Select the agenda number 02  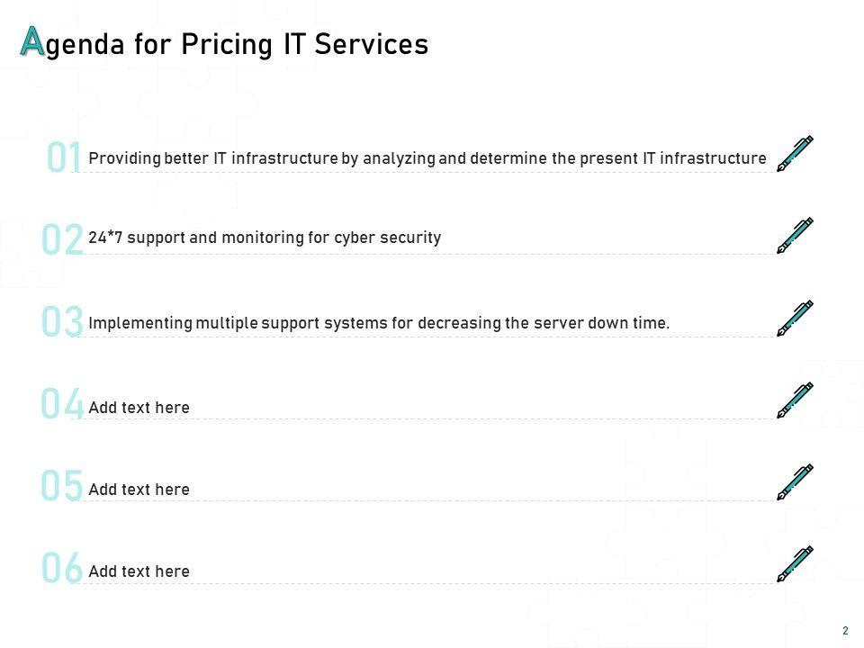63,240
